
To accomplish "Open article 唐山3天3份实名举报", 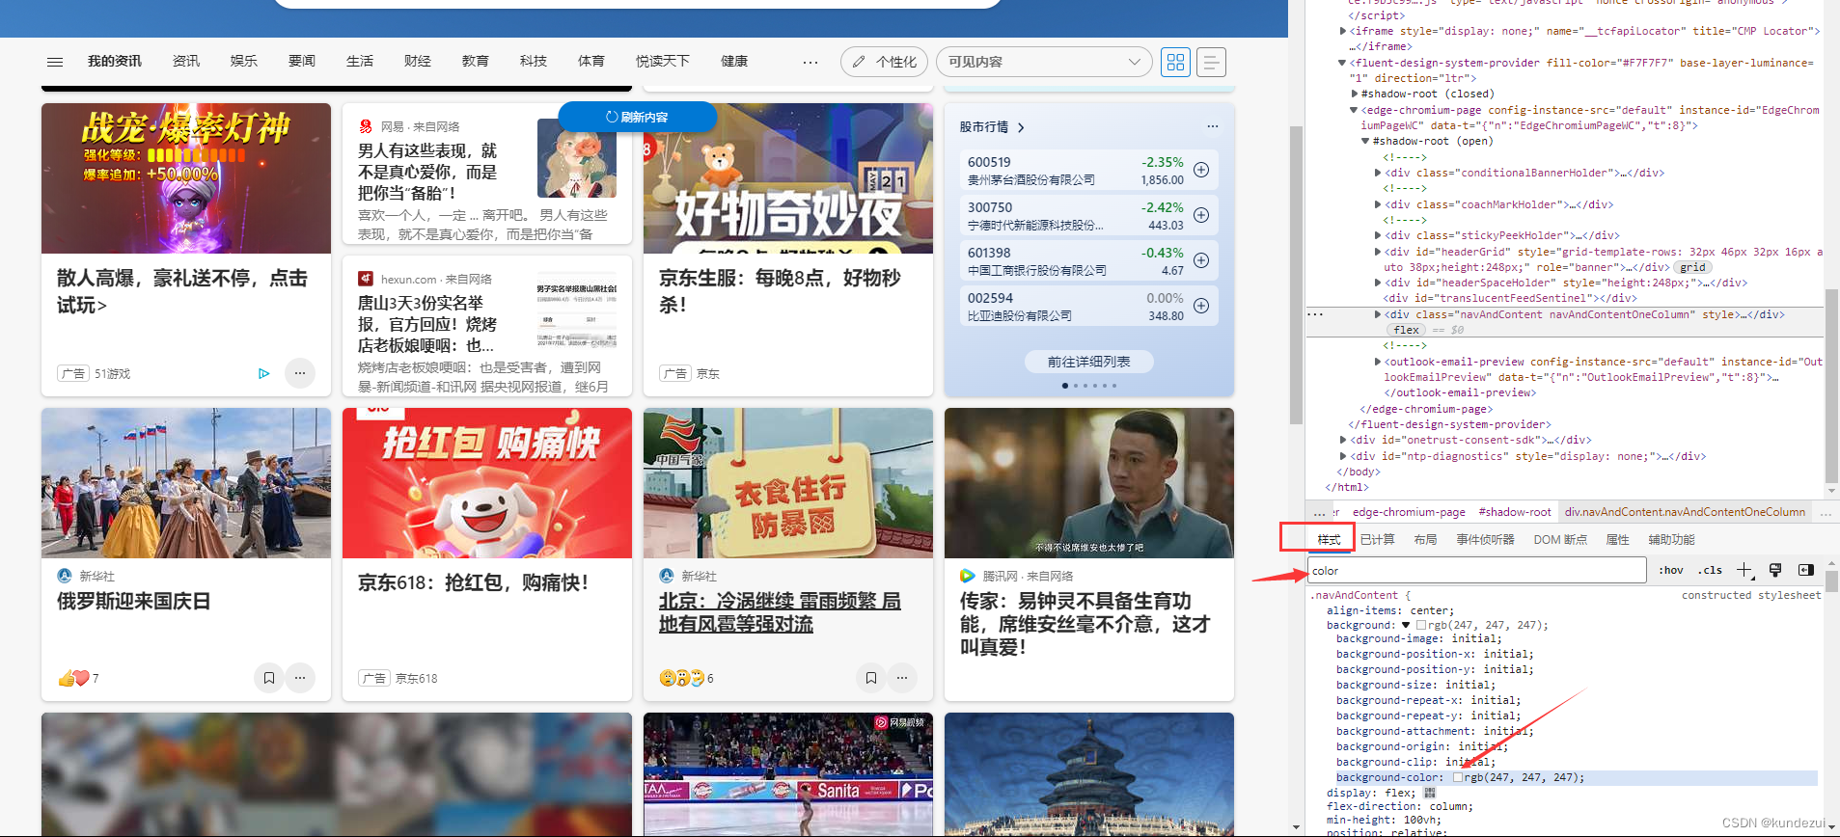I will pos(427,324).
